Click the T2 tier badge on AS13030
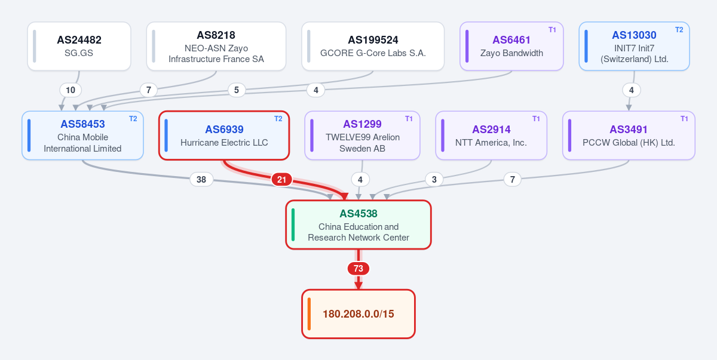The height and width of the screenshot is (360, 717). coord(679,30)
